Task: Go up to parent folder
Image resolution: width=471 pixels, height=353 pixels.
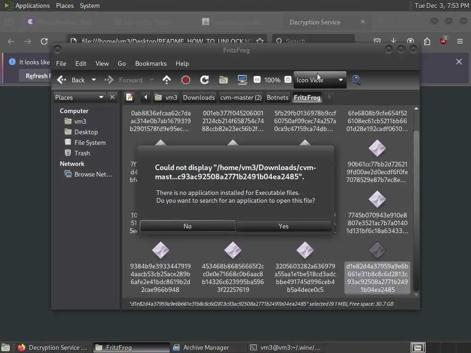Action: coord(167,80)
